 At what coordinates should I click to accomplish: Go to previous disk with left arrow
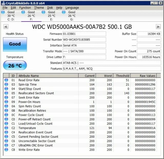pyautogui.click(x=6, y=27)
